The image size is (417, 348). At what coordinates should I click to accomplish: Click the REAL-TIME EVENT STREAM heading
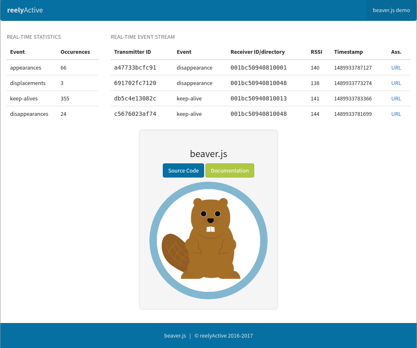coord(143,37)
